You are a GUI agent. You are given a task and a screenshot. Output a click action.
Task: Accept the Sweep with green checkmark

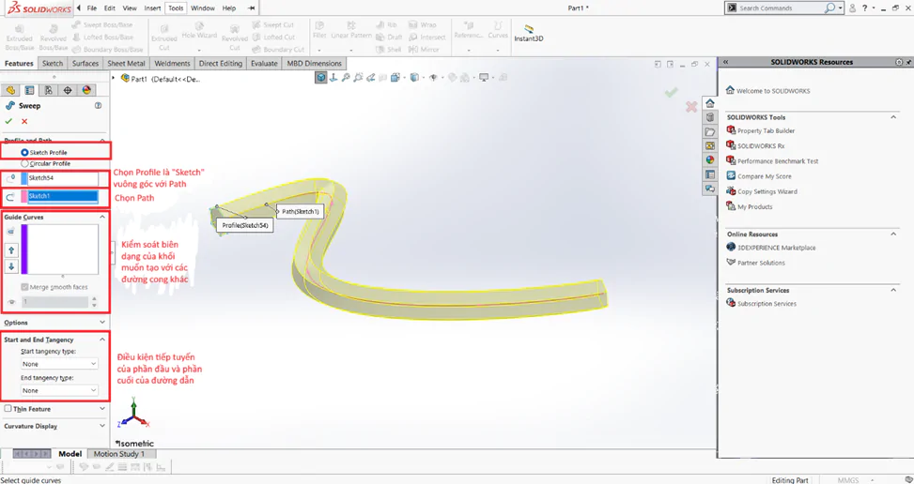click(x=8, y=121)
